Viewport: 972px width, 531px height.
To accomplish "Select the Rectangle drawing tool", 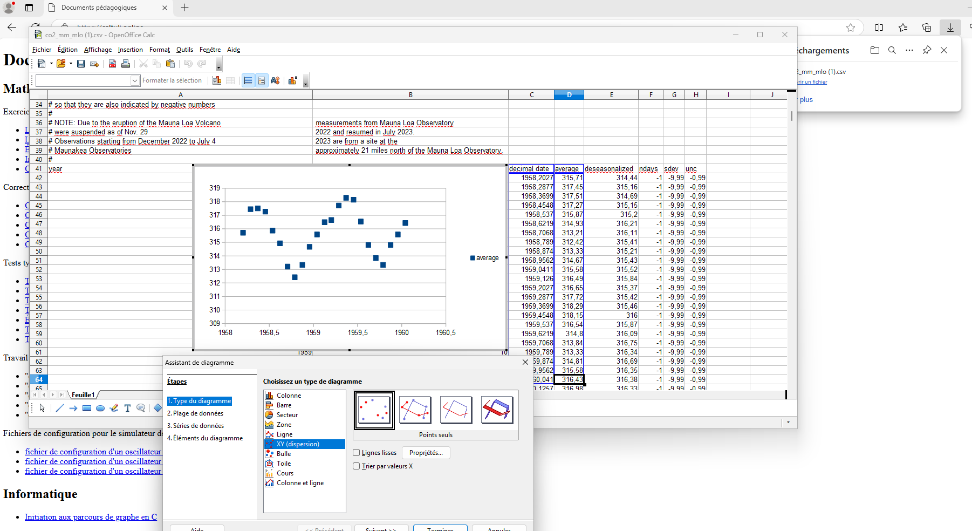I will (87, 408).
